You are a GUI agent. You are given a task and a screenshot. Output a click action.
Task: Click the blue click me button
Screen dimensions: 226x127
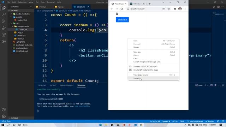coord(122,20)
